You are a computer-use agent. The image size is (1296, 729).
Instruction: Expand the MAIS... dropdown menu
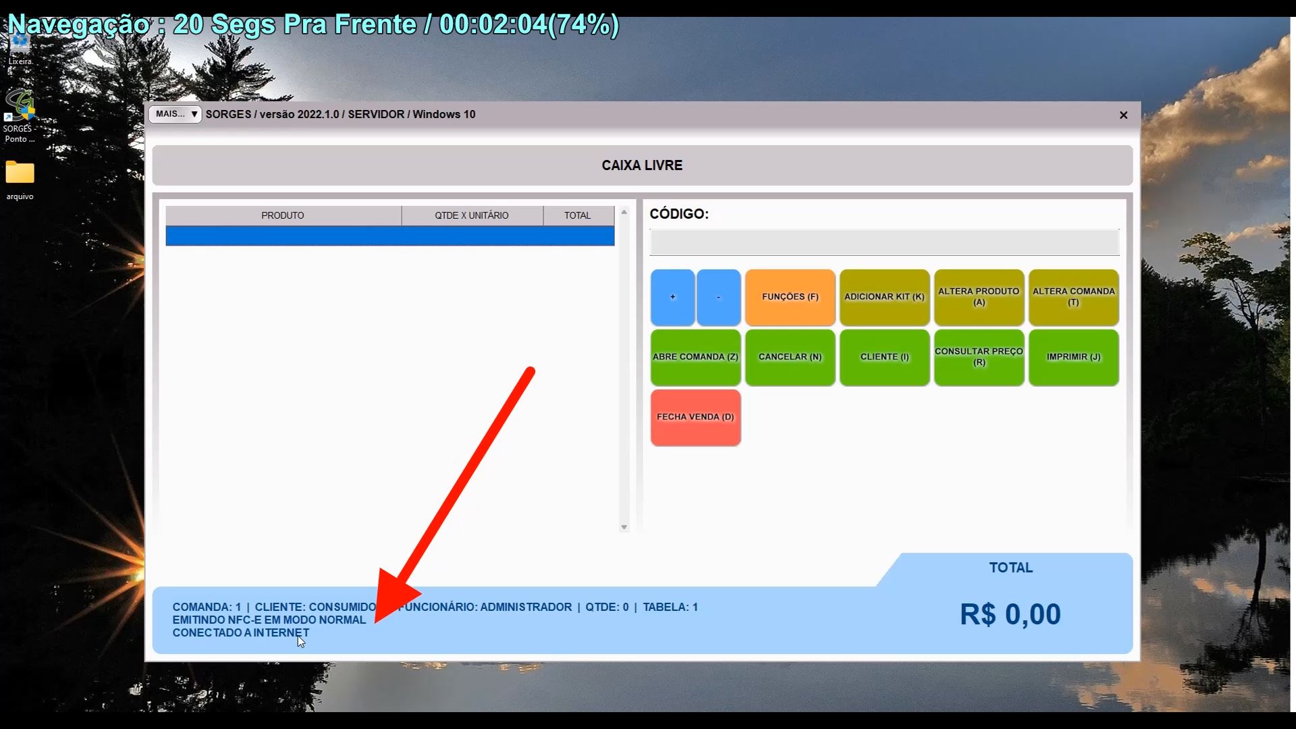point(175,114)
